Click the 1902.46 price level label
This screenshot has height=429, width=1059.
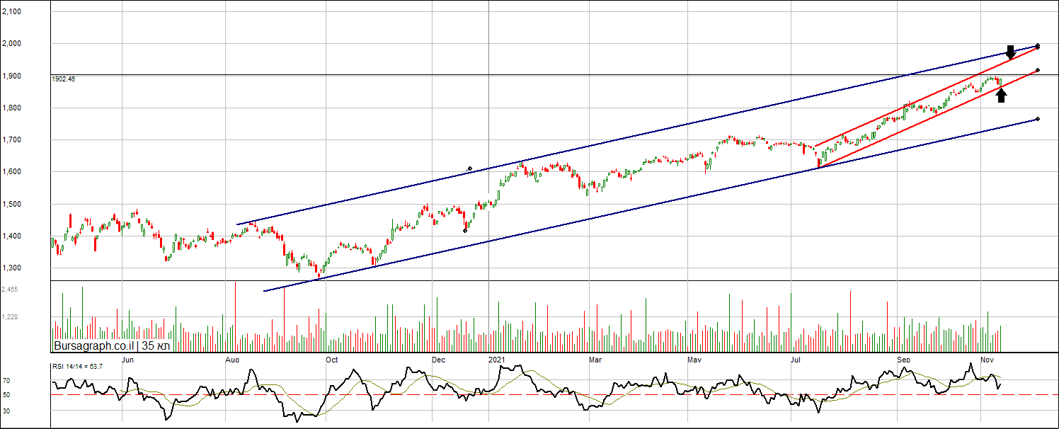click(64, 79)
